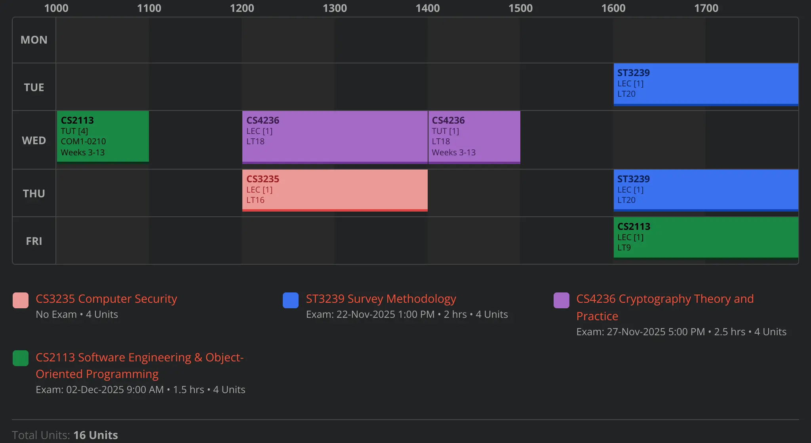
Task: Open the purple CS4236 color swatch
Action: 561,300
